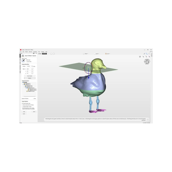Toggle the light bulb shading icon
This screenshot has width=172, height=172.
140,57
